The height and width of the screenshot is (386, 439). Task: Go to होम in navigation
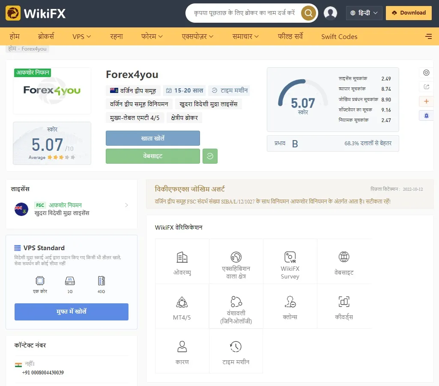pos(14,36)
